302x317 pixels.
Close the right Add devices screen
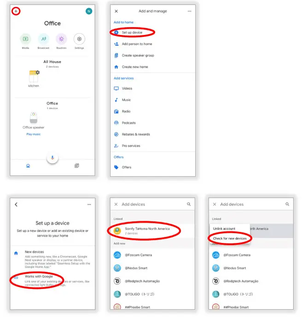click(215, 204)
